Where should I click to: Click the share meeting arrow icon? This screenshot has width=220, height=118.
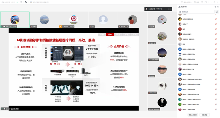(21, 2)
